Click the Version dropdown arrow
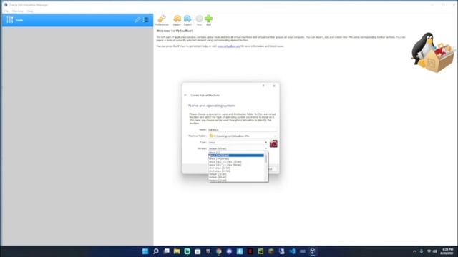458x257 pixels. 265,148
